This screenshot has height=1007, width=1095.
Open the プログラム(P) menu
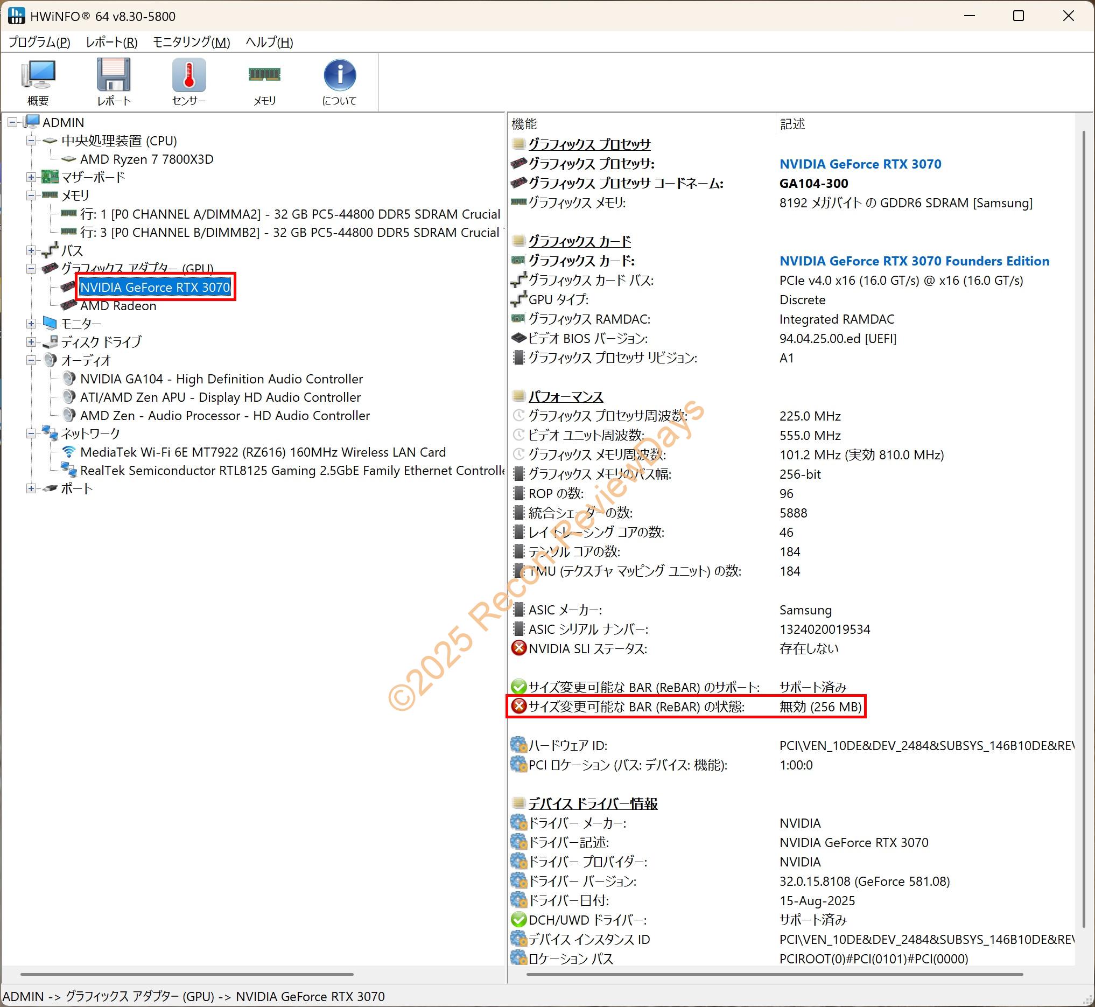[39, 42]
